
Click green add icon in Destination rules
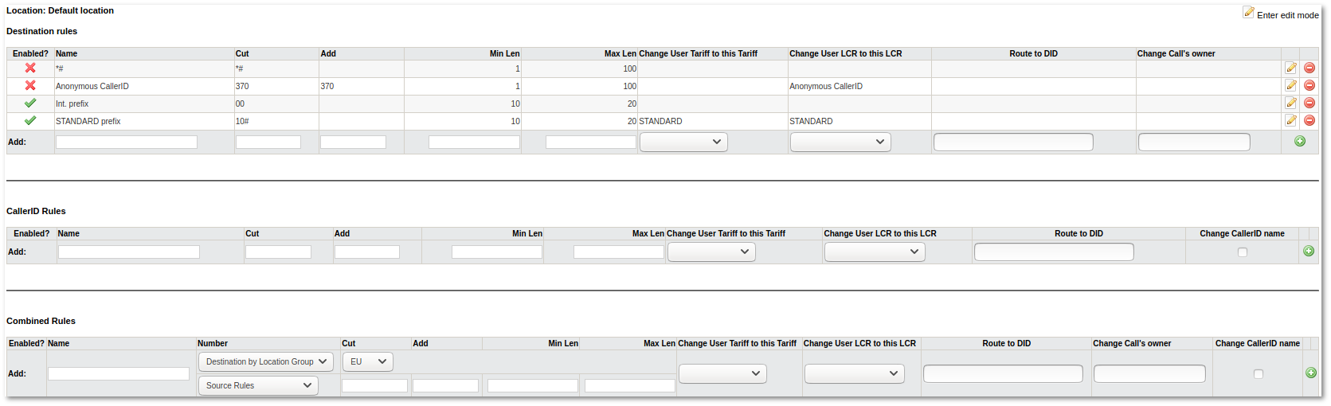[1300, 142]
